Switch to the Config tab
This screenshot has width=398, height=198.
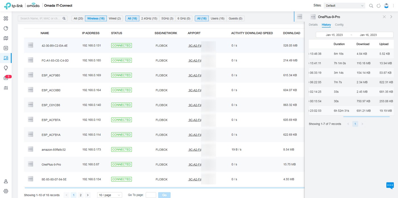coord(339,25)
